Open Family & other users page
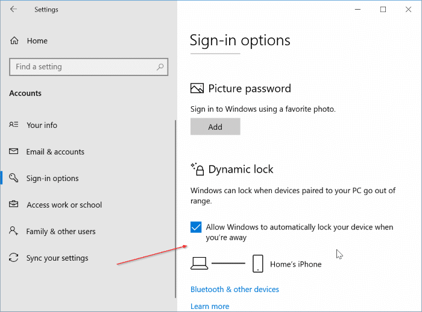This screenshot has height=312, width=422. (61, 232)
